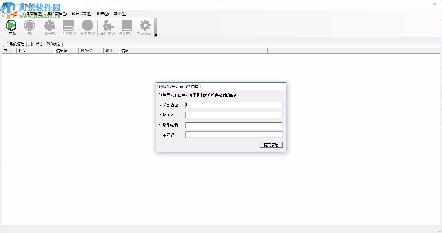Click the 指令管理 (Command Management) icon
442x233 pixels.
[x=126, y=27]
